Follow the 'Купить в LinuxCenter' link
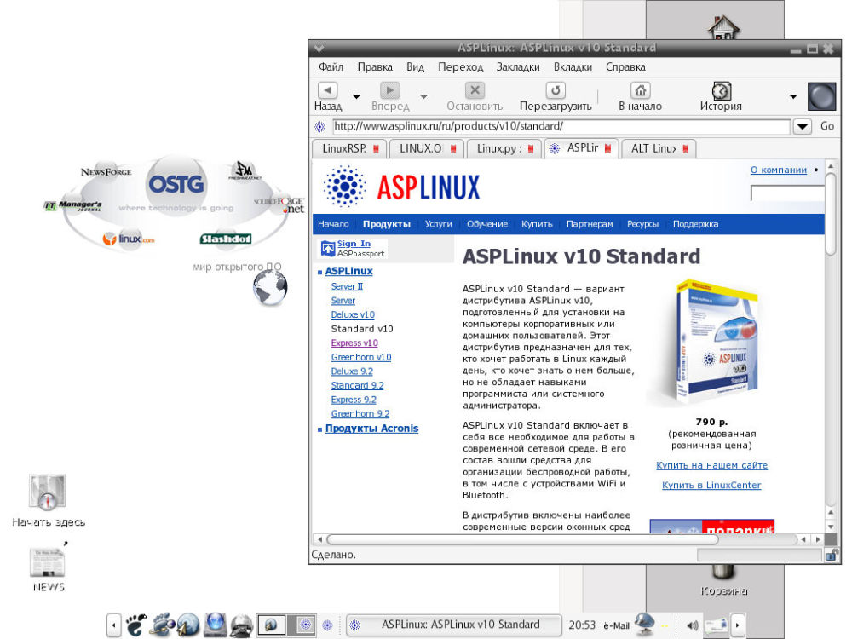852x639 pixels. click(x=711, y=485)
